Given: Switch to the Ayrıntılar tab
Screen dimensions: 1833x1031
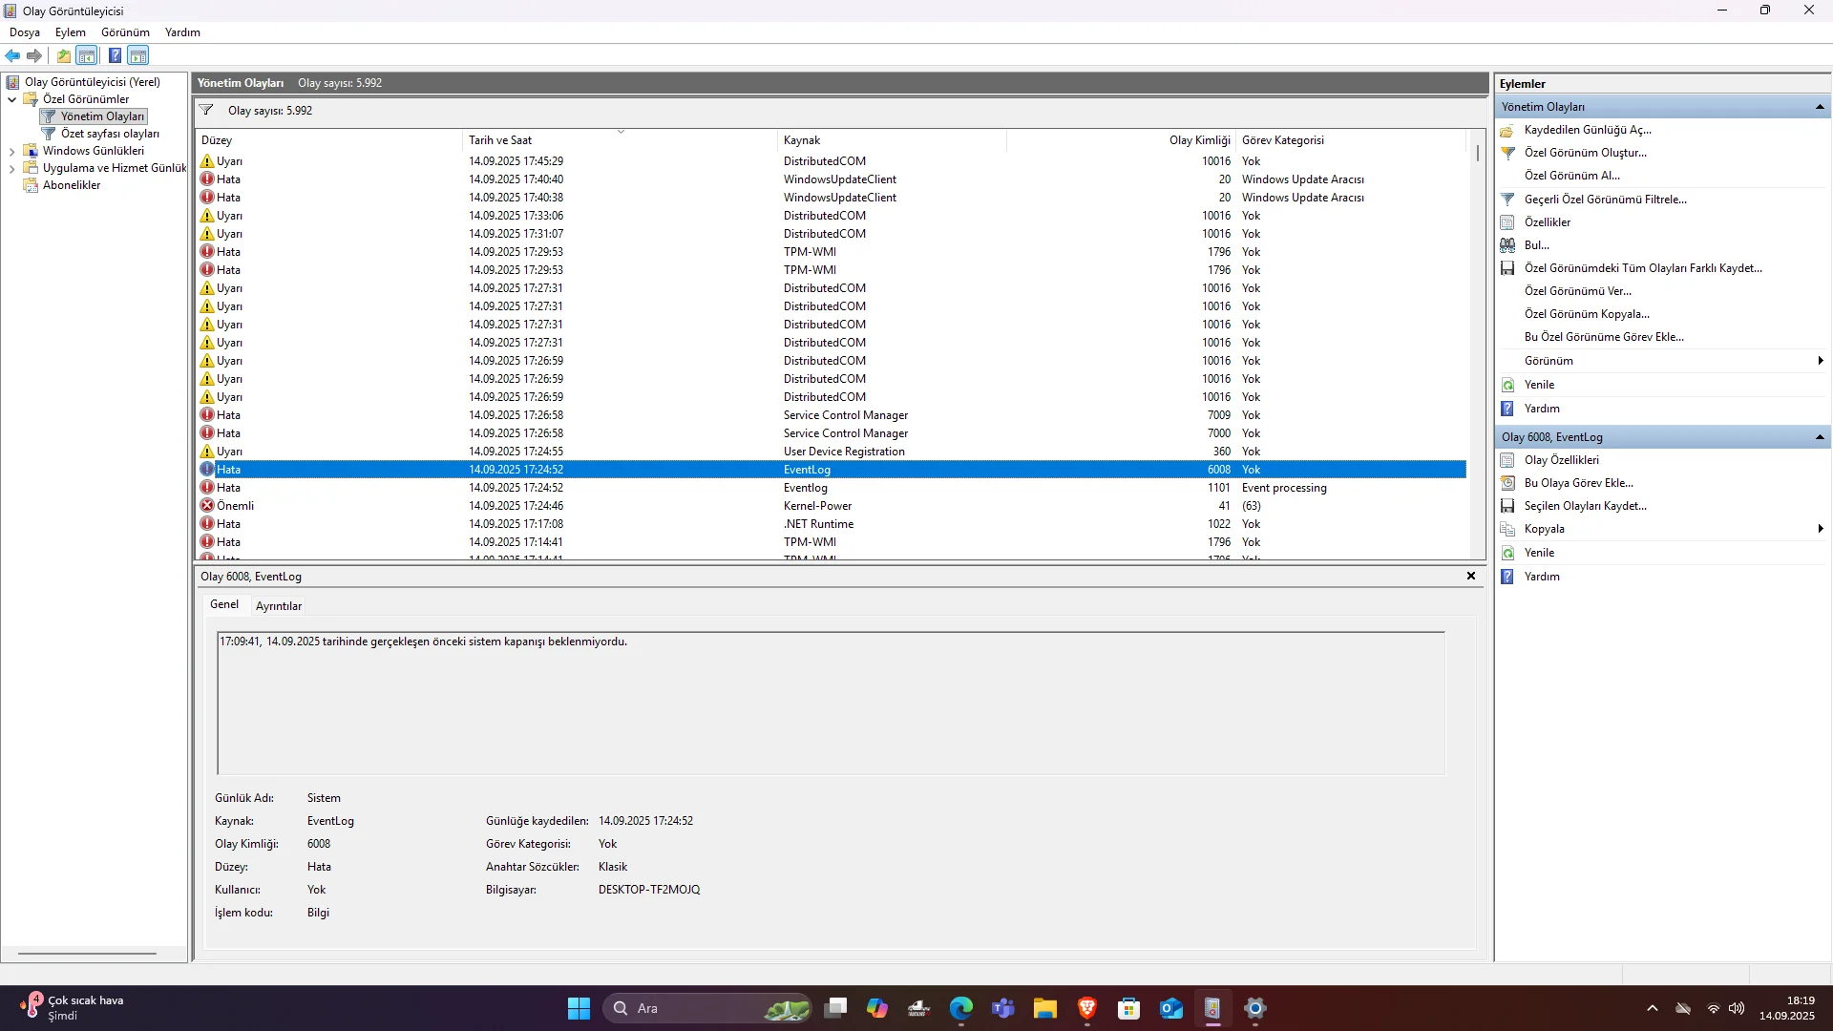Looking at the screenshot, I should pos(279,606).
